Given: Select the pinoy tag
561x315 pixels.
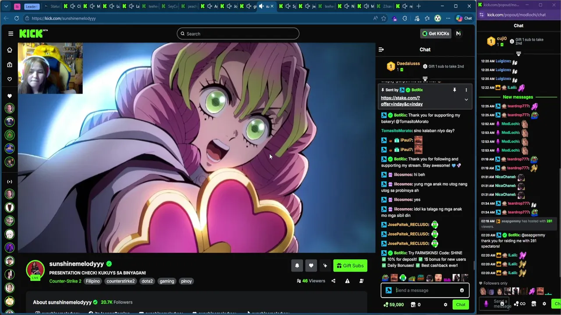Looking at the screenshot, I should coord(186,281).
